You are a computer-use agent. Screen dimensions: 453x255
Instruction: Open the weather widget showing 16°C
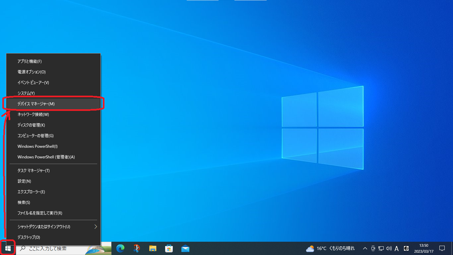(x=330, y=248)
